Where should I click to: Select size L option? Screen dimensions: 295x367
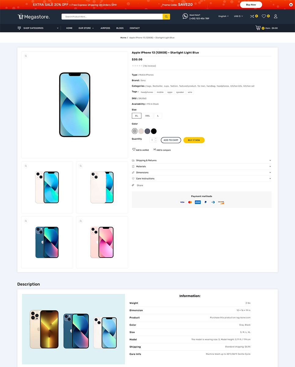coord(158,116)
